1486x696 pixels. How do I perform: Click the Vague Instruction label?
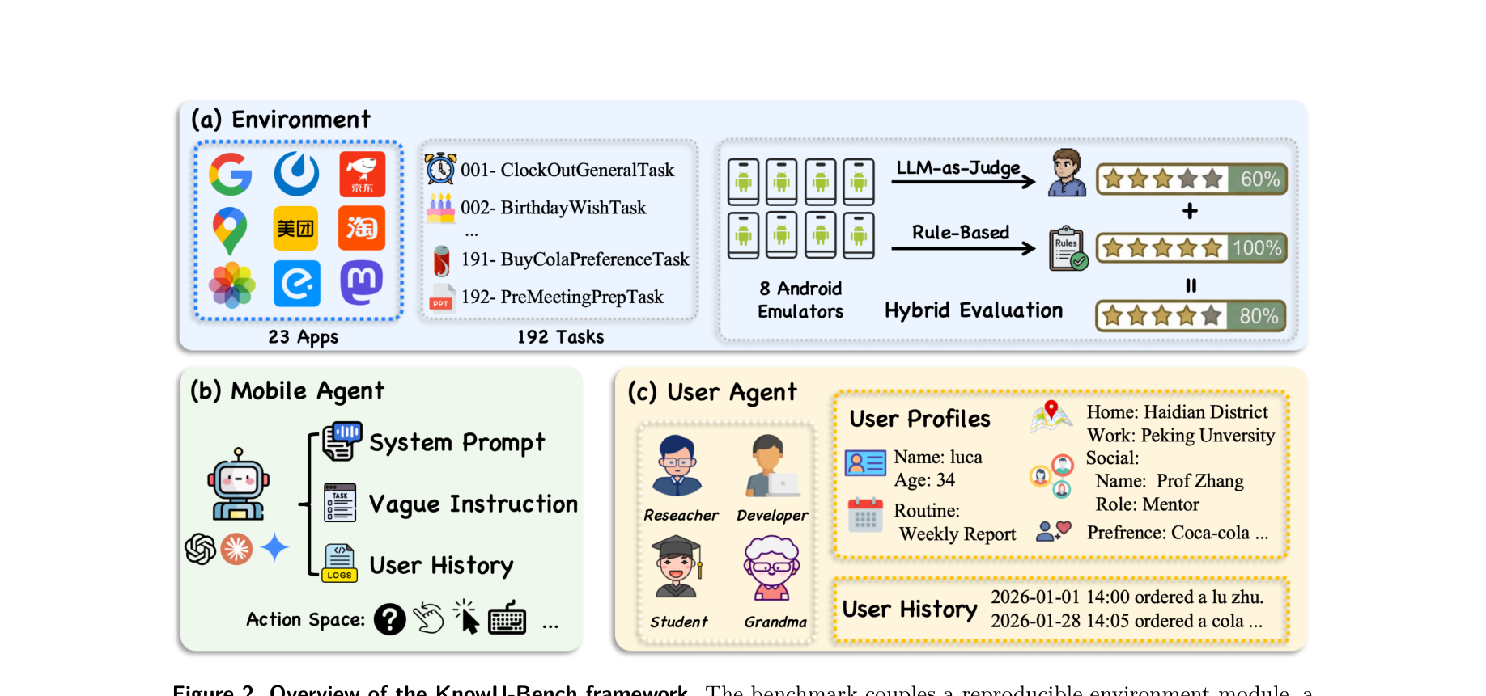click(x=473, y=504)
